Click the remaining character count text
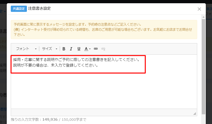Viewport: 212px width, 124px height. point(48,119)
